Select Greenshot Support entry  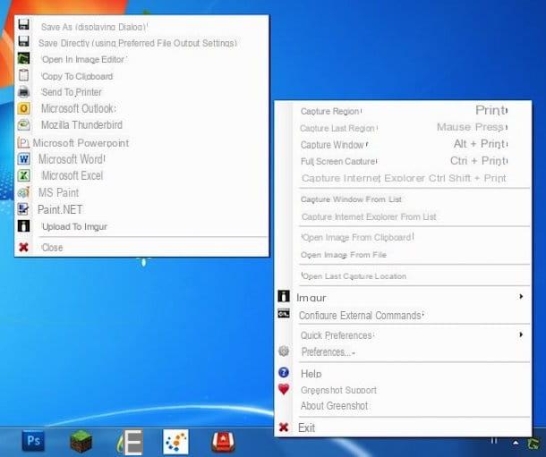(339, 390)
